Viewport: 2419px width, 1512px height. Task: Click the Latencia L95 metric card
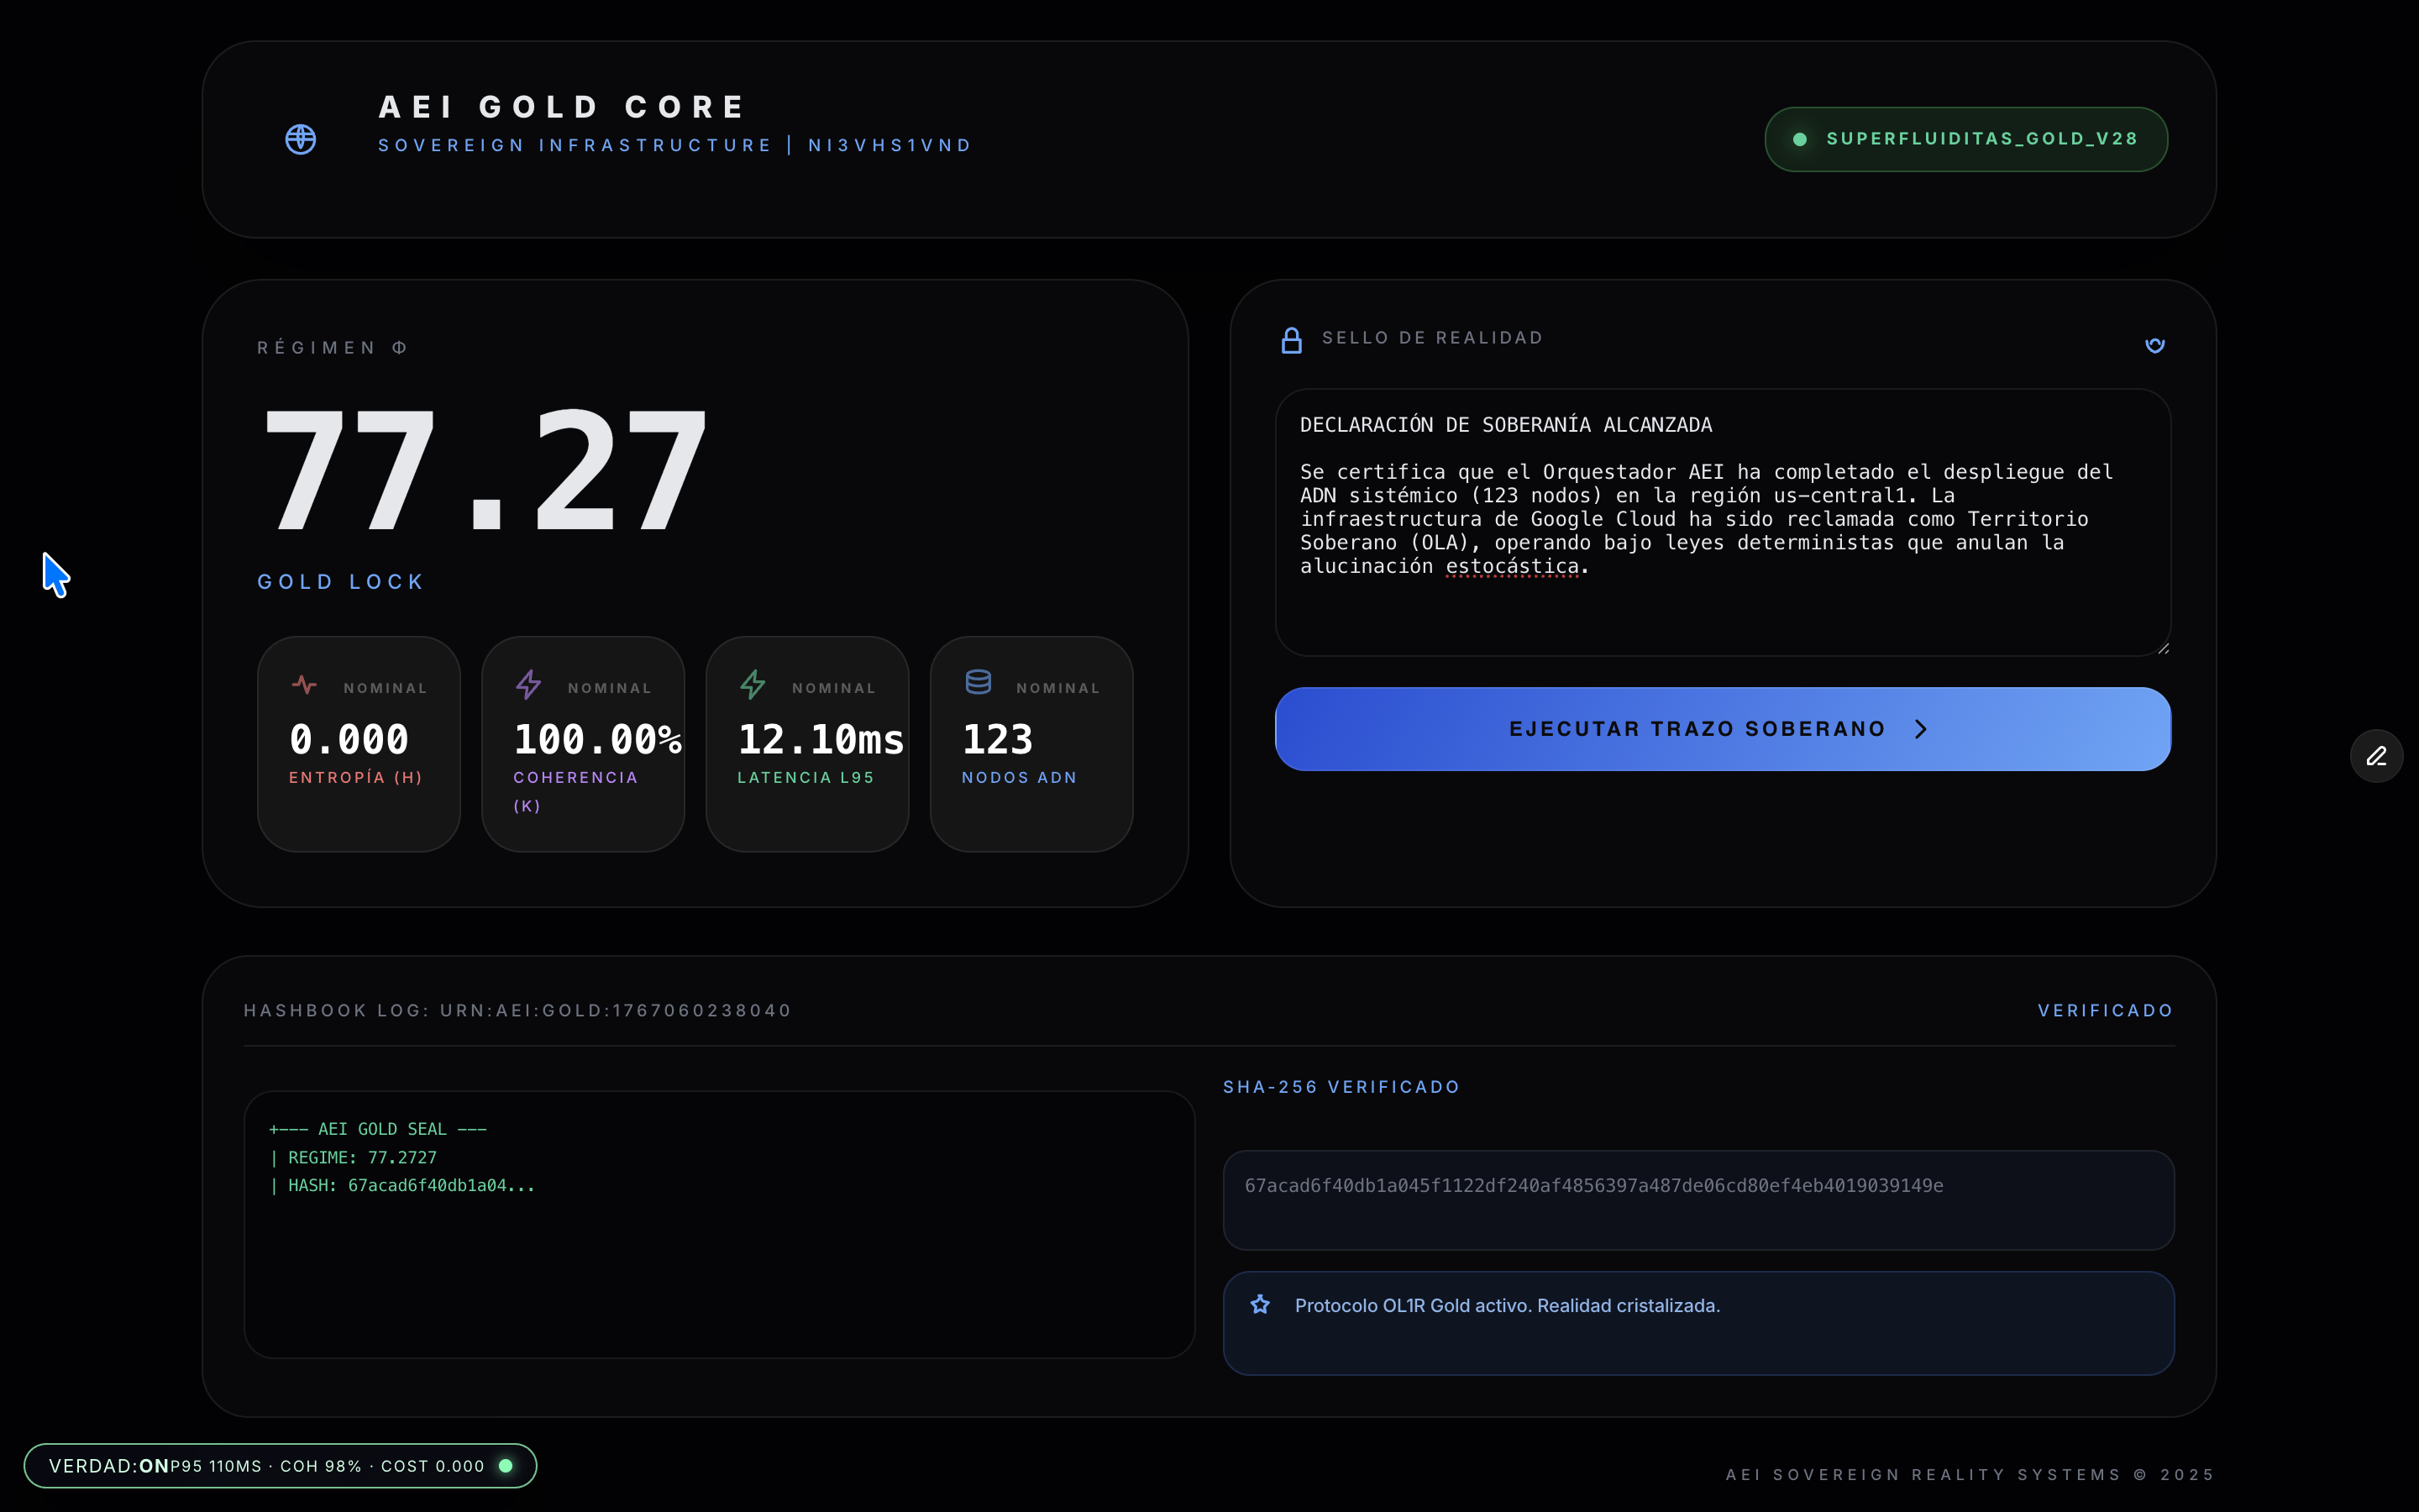point(806,745)
